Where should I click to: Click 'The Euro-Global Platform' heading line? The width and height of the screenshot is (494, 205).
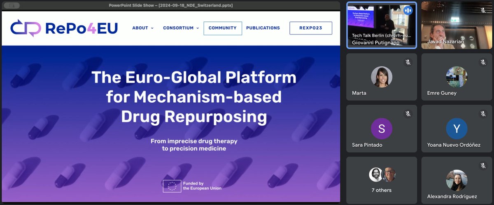193,77
